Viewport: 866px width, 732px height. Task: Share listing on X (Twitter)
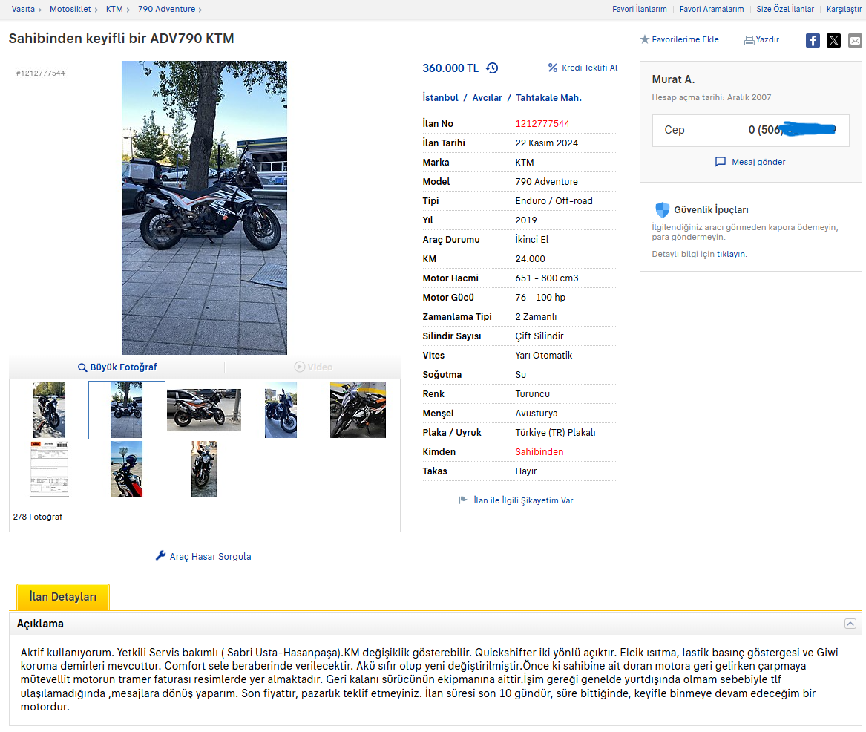(833, 40)
